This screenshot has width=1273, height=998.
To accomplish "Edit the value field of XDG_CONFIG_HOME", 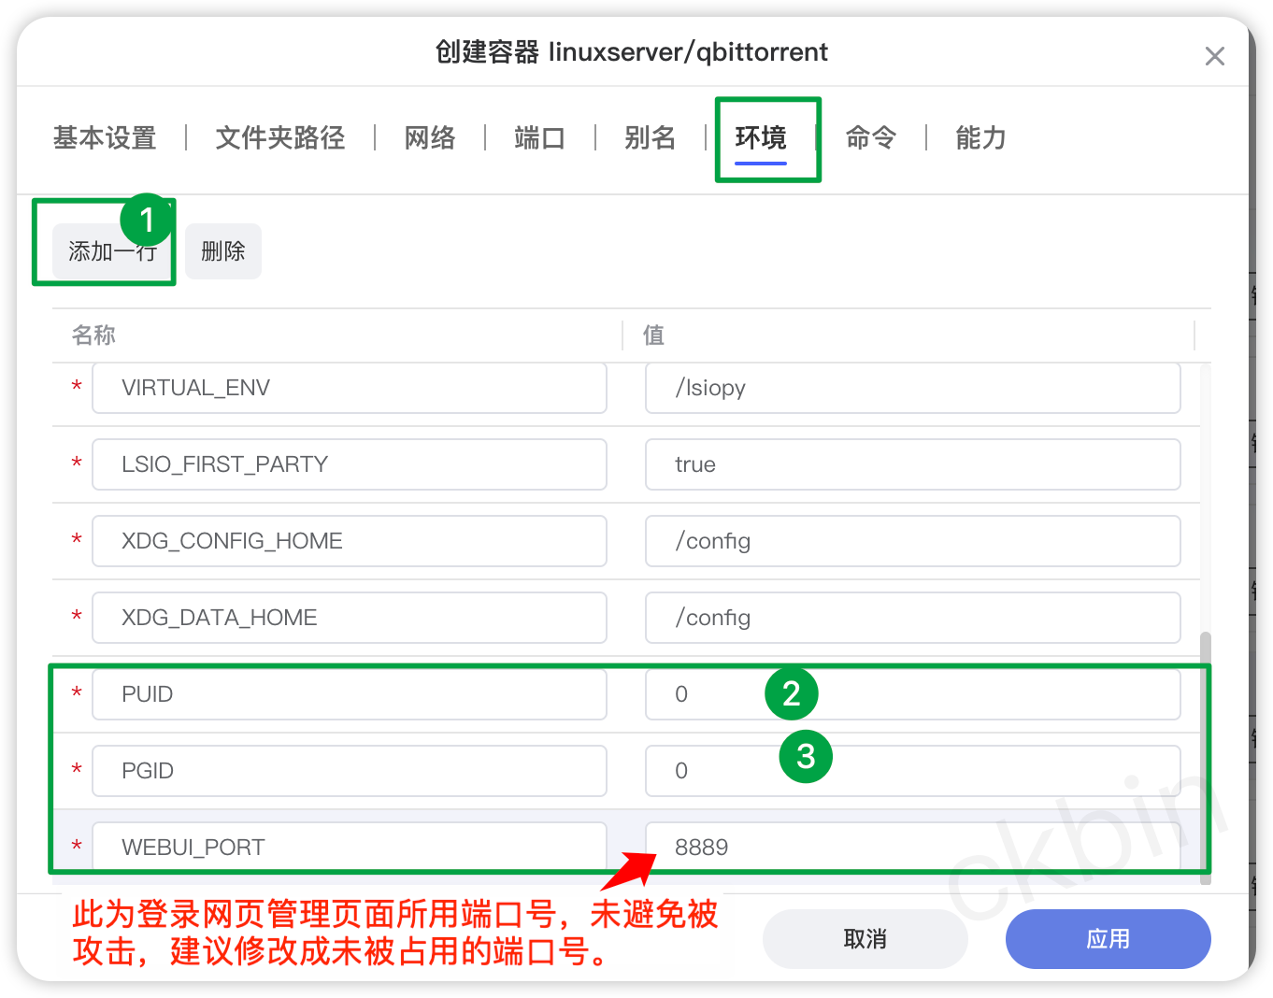I will 913,541.
